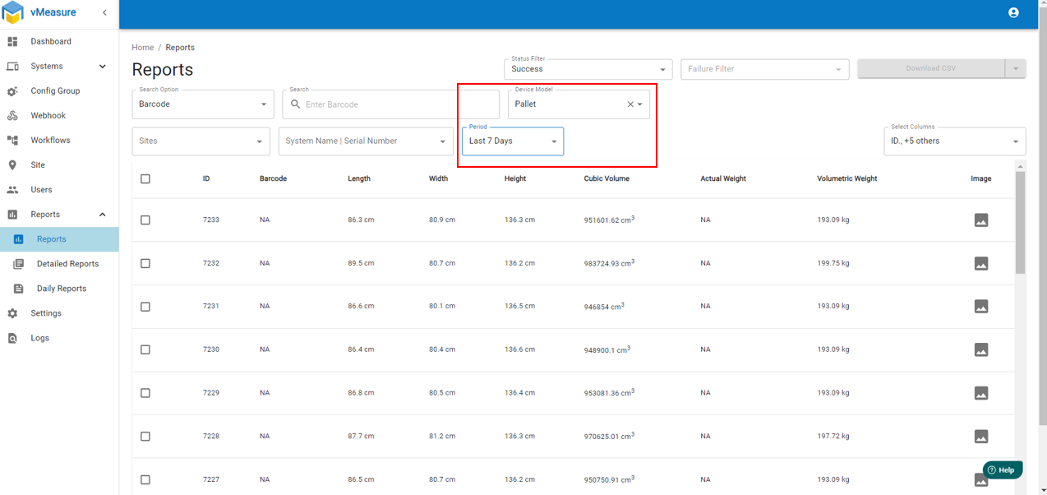
Task: Check the box for report 7232
Action: (145, 264)
